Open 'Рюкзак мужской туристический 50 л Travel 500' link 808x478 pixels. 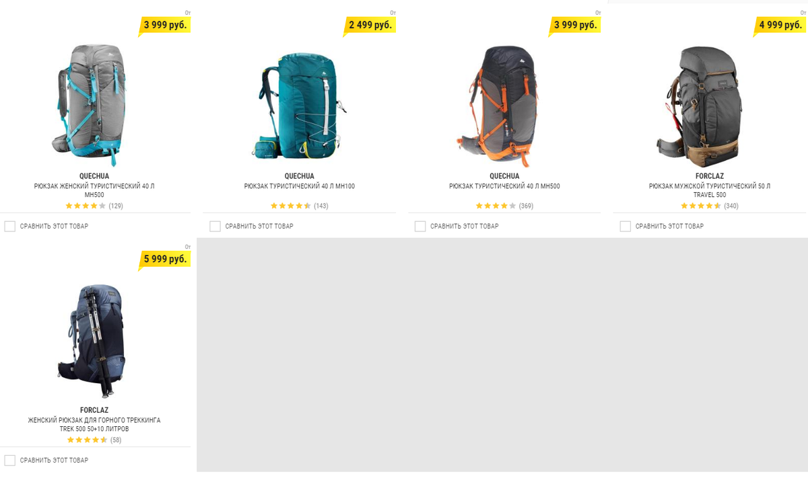pyautogui.click(x=710, y=190)
